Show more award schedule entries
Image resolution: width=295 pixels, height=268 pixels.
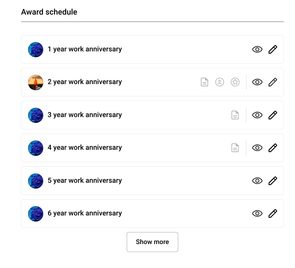coord(152,242)
